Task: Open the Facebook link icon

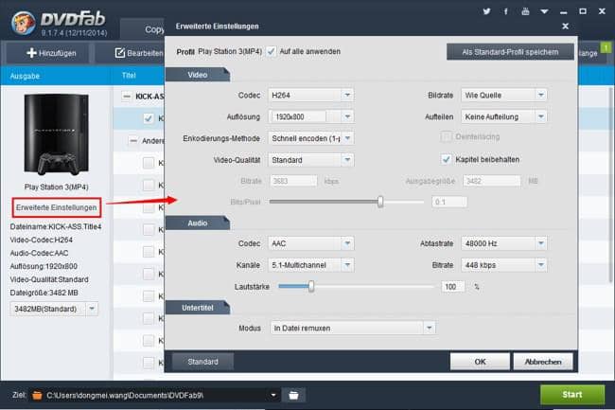Action: coord(506,11)
